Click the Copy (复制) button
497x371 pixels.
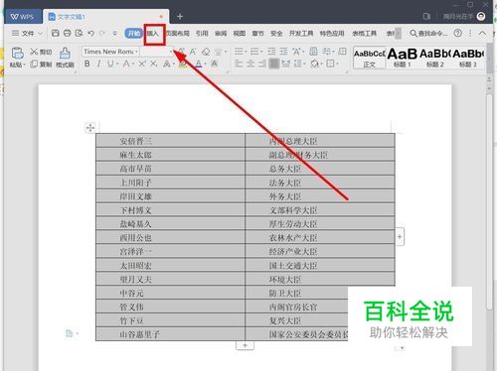41,64
